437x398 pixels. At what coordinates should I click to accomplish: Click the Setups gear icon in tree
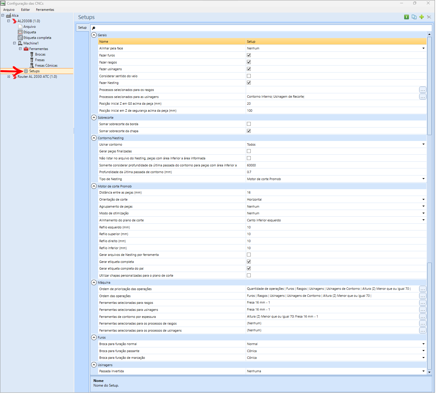(x=26, y=71)
